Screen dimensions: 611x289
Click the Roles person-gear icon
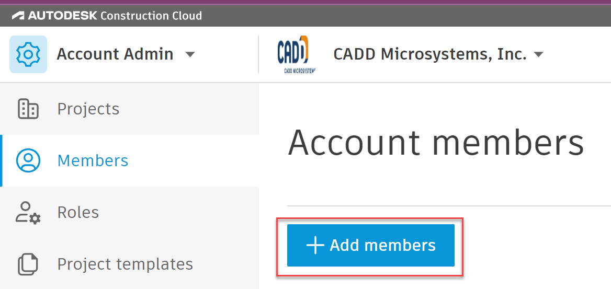point(28,212)
